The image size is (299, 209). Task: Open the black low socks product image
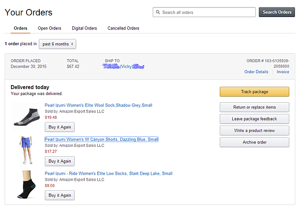tap(26, 185)
